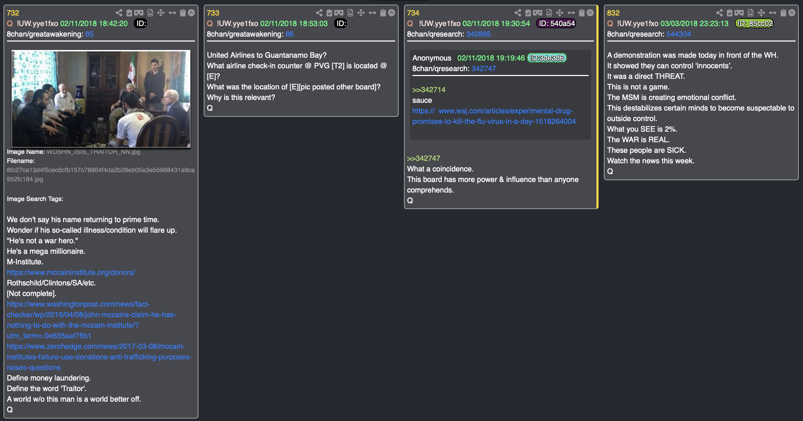Screen dimensions: 803x421
Task: Click the green ID: 85cc02 badge
Action: pyautogui.click(x=754, y=24)
